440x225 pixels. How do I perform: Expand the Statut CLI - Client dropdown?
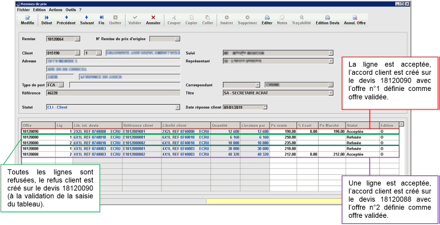(178, 107)
